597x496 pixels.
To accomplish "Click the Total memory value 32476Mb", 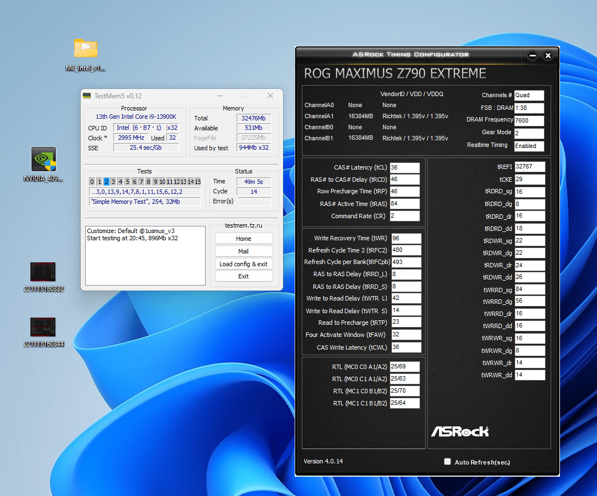I will pos(254,118).
